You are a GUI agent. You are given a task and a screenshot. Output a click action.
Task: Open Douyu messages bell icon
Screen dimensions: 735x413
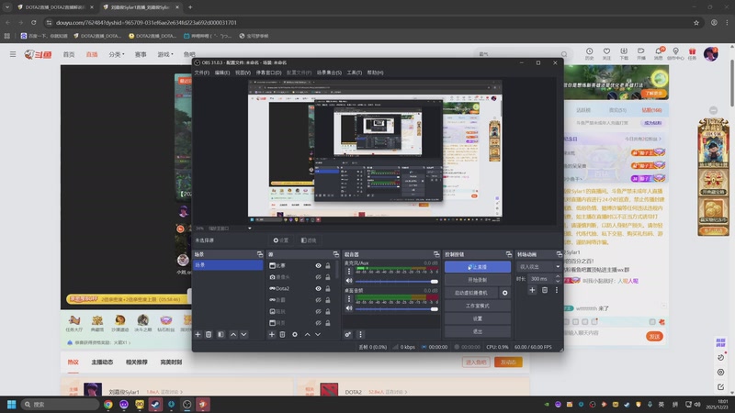coord(659,53)
